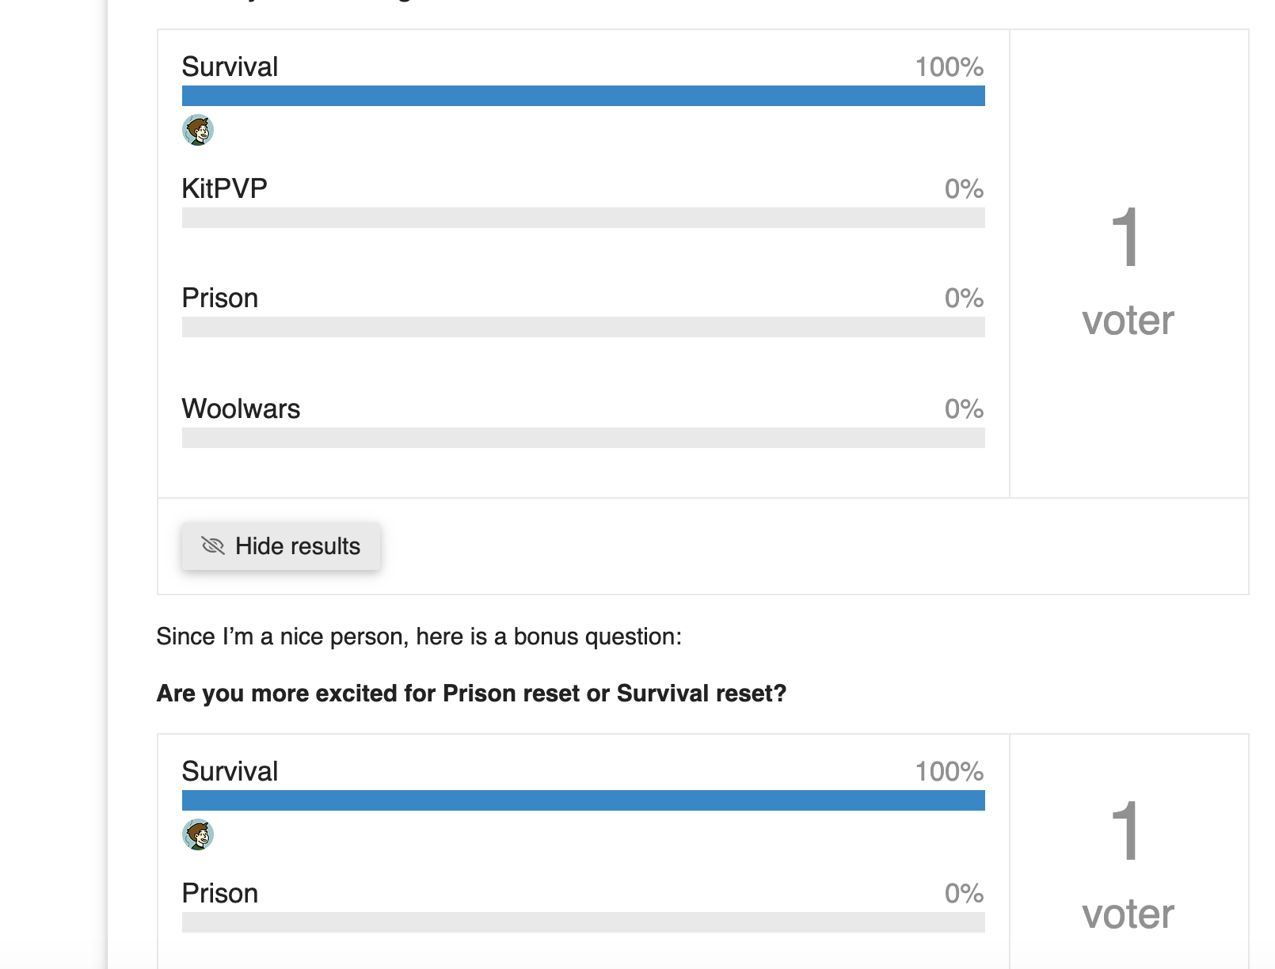Click the "1 voter" count of bonus poll
1275x969 pixels.
(1128, 863)
